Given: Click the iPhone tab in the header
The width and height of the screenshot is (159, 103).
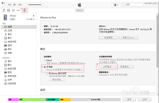Looking at the screenshot, I should pyautogui.click(x=80, y=10).
